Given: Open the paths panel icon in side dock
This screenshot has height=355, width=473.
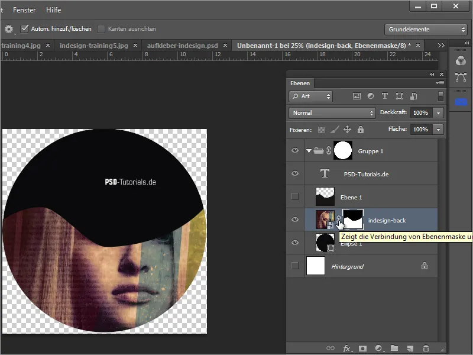Looking at the screenshot, I should 461,78.
